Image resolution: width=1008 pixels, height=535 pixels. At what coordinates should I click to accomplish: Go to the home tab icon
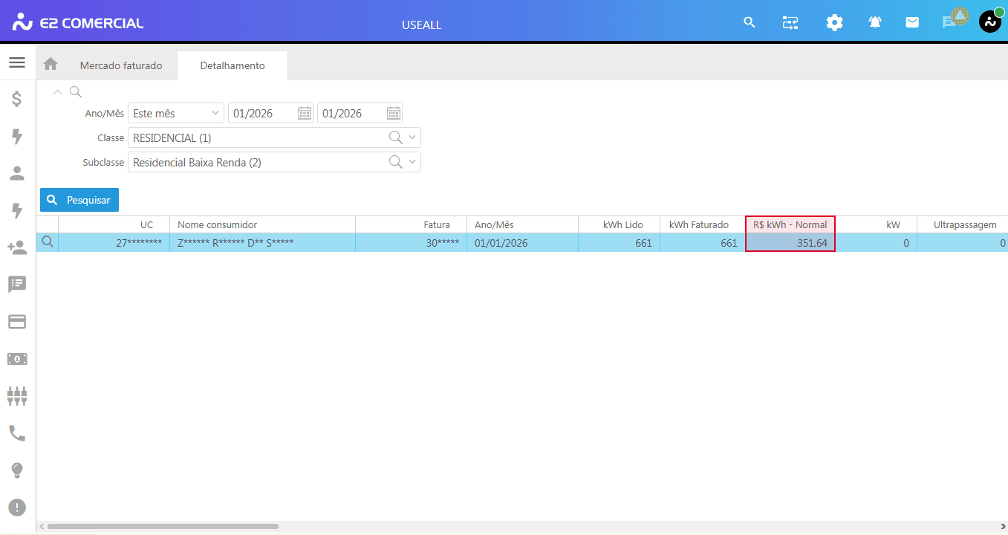[x=51, y=65]
